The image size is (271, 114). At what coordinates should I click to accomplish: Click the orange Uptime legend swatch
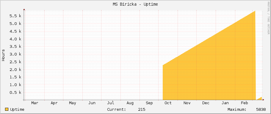pos(7,109)
